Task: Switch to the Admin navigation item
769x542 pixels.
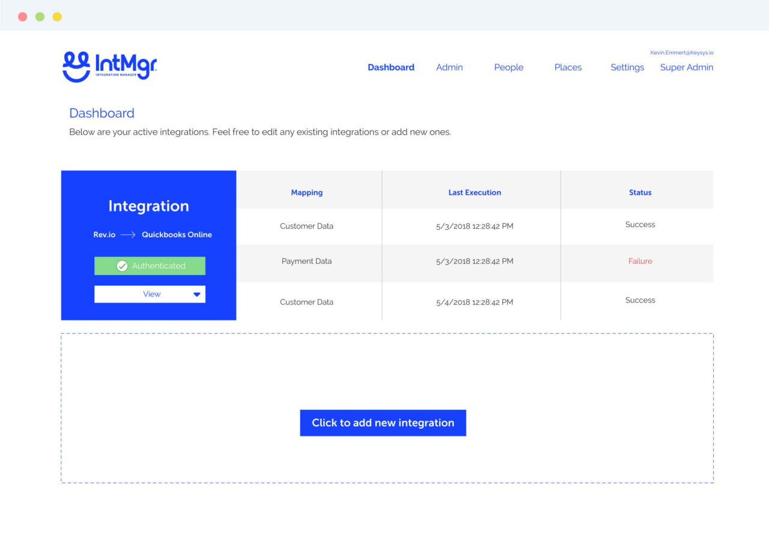Action: point(449,67)
